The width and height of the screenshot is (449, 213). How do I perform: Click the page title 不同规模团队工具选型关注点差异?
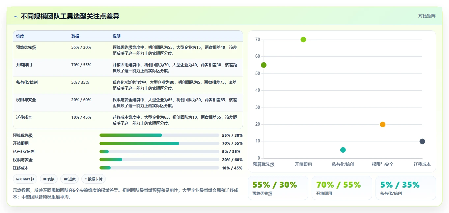(70, 16)
